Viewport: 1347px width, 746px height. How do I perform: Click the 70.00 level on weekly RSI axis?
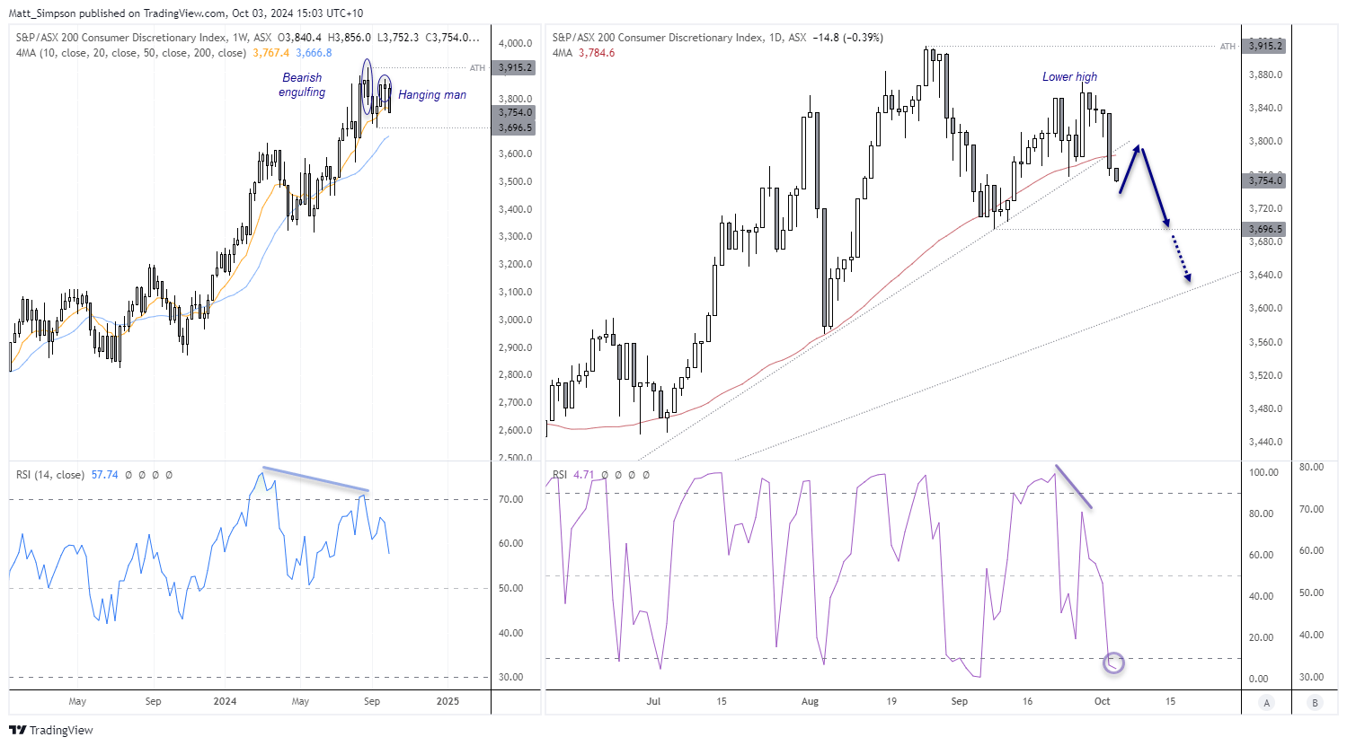510,499
